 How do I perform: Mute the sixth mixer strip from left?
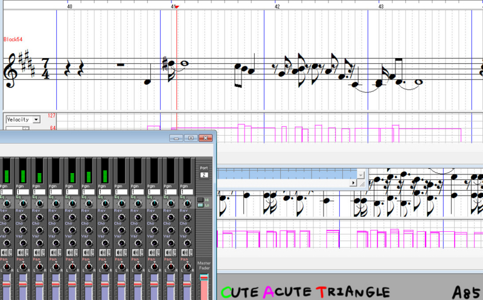[x=86, y=252]
